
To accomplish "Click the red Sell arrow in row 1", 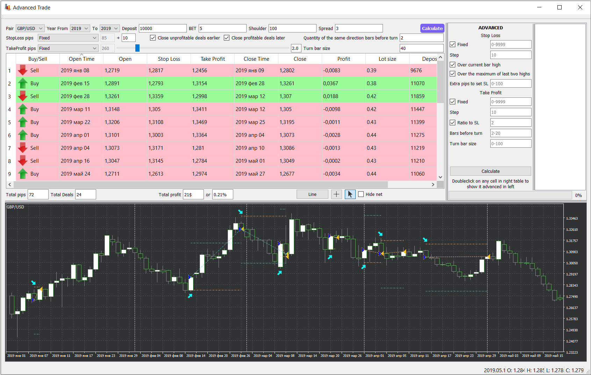I will coord(23,70).
